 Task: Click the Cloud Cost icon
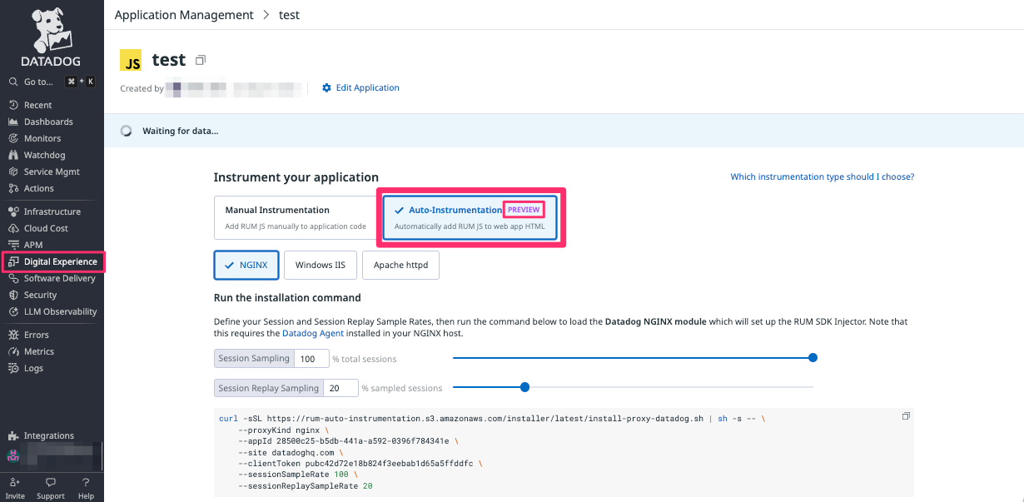click(13, 228)
